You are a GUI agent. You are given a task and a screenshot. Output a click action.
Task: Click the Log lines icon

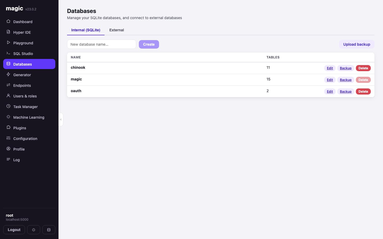[x=8, y=159]
